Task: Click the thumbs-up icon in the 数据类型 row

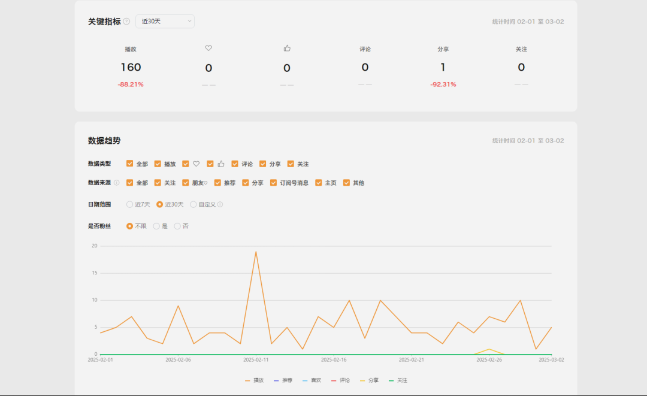Action: pos(221,164)
